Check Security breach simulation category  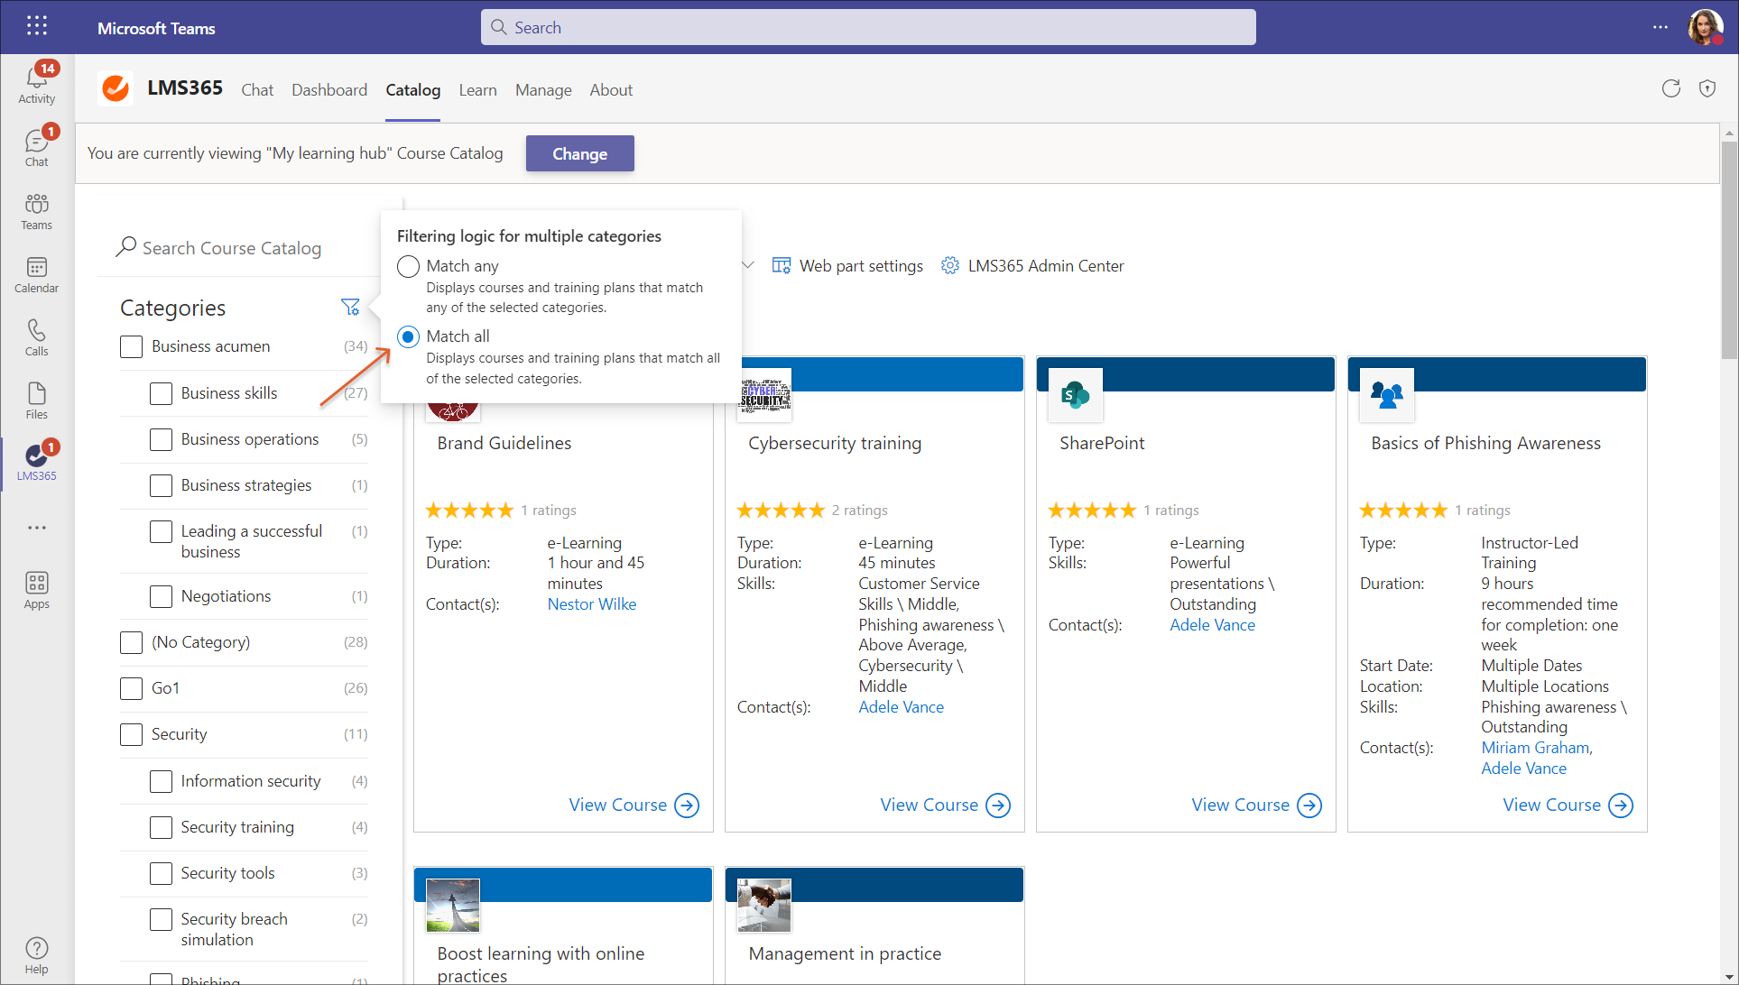click(161, 919)
